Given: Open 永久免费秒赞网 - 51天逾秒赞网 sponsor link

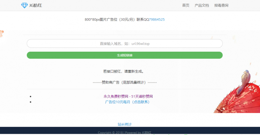Looking at the screenshot, I should point(128,96).
